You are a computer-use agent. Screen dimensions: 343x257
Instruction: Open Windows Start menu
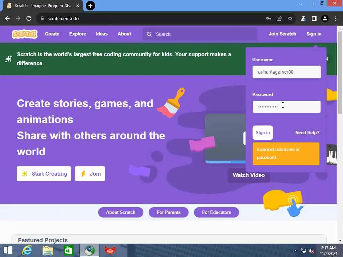[8, 250]
